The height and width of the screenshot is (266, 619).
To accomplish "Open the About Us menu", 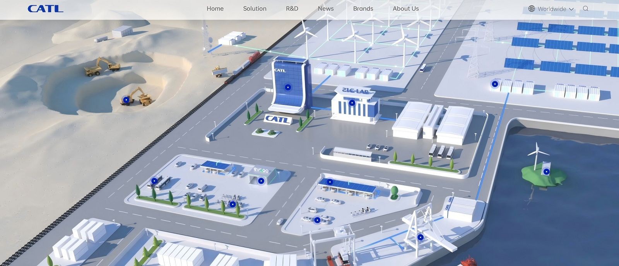I will click(x=405, y=8).
